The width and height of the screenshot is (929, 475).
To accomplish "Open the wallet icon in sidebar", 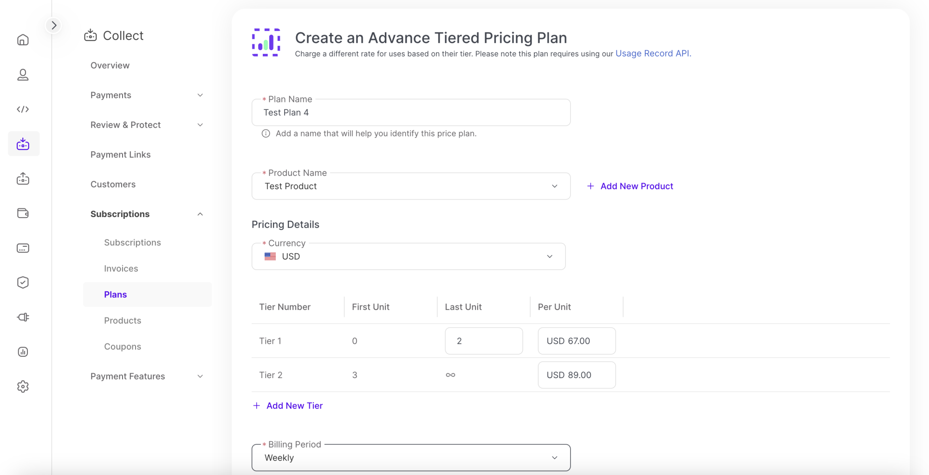I will point(23,213).
